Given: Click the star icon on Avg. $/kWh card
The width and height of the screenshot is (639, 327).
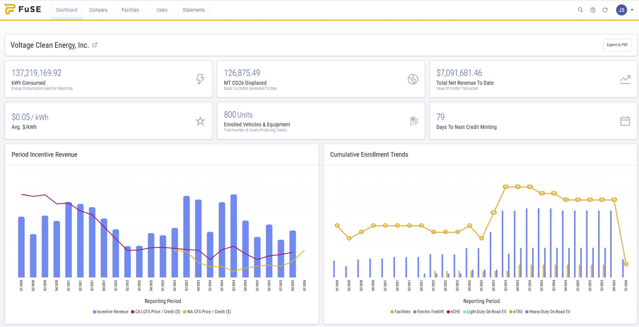Looking at the screenshot, I should [200, 121].
